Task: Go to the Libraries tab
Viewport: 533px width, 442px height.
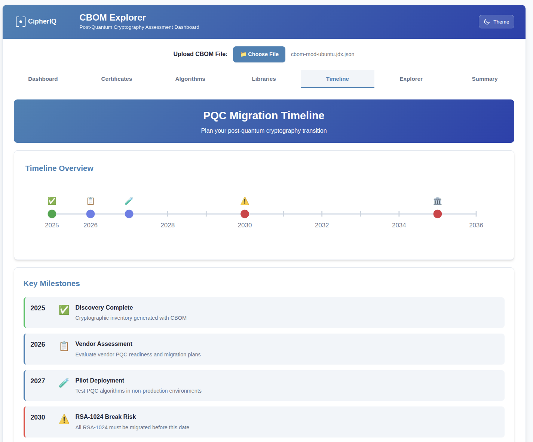Action: coord(264,79)
